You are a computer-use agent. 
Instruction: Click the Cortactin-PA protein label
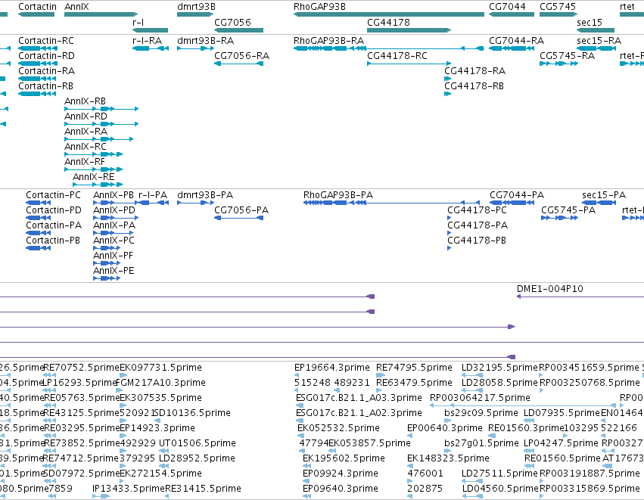click(x=54, y=225)
